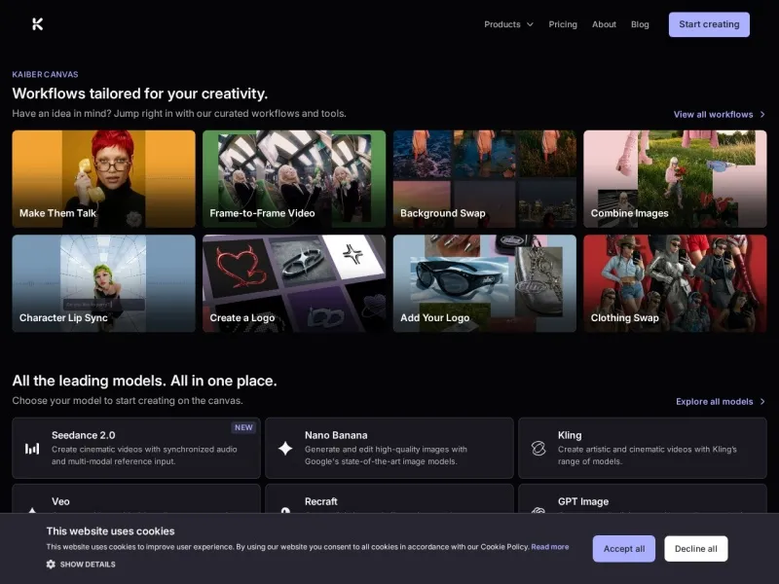Open the Clothing Swap workflow
Screen dimensions: 779x584
(675, 283)
